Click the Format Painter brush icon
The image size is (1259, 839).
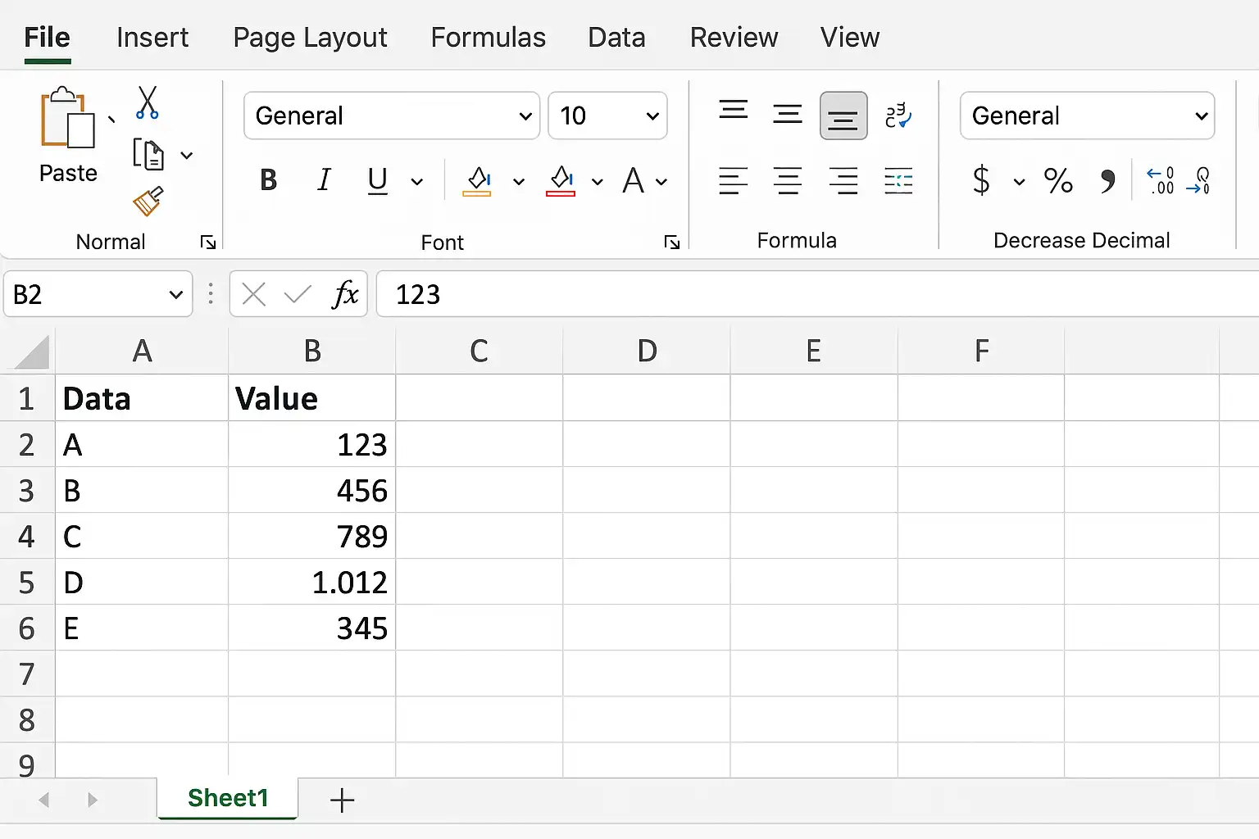pyautogui.click(x=148, y=202)
